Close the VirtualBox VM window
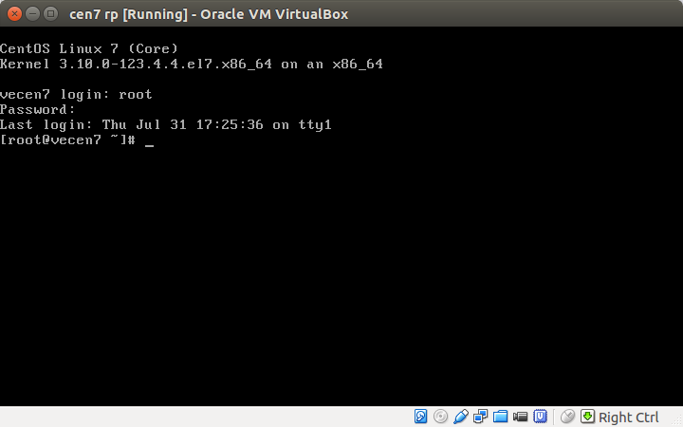 (x=14, y=14)
